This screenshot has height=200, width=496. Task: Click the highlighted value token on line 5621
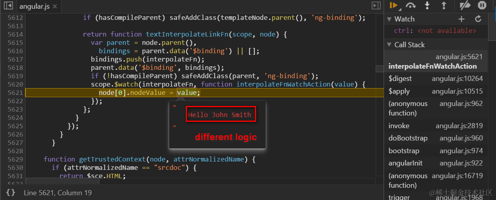[187, 92]
